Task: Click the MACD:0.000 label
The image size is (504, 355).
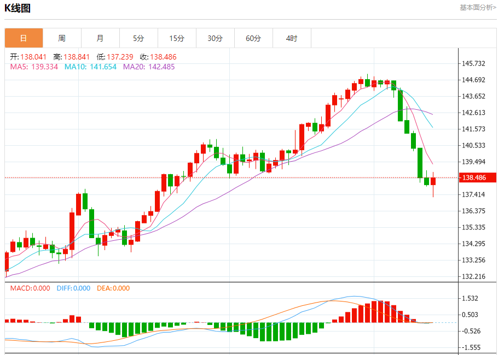Action: click(30, 288)
